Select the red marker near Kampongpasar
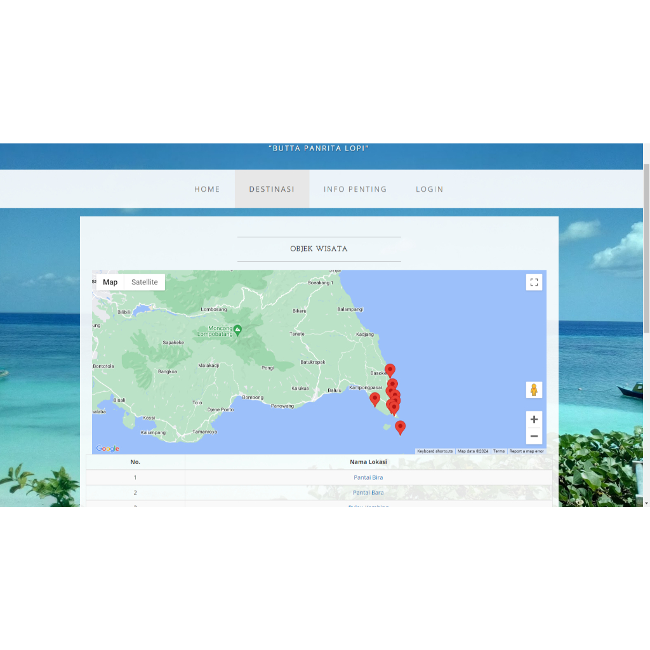This screenshot has height=650, width=650. coord(375,399)
